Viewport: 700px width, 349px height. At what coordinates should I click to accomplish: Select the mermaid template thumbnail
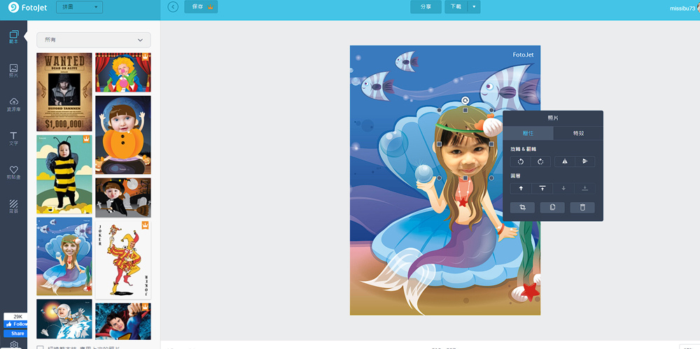pos(64,257)
